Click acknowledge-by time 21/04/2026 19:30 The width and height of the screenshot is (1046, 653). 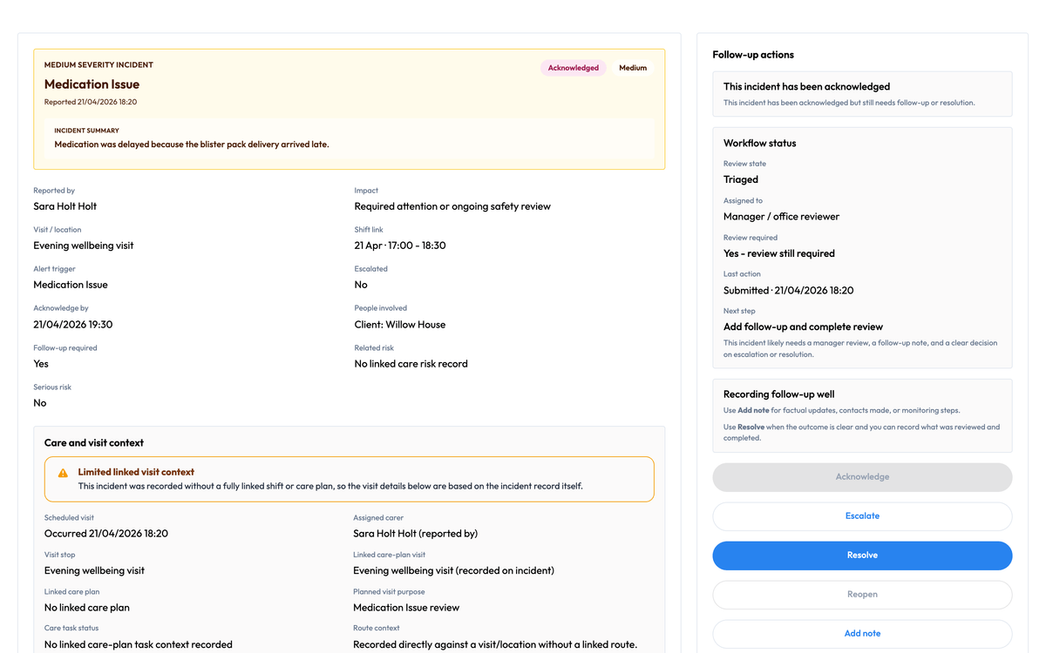click(x=72, y=324)
